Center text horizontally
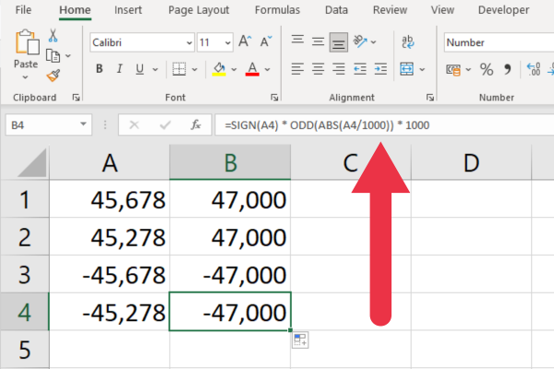The width and height of the screenshot is (554, 369). pos(318,69)
